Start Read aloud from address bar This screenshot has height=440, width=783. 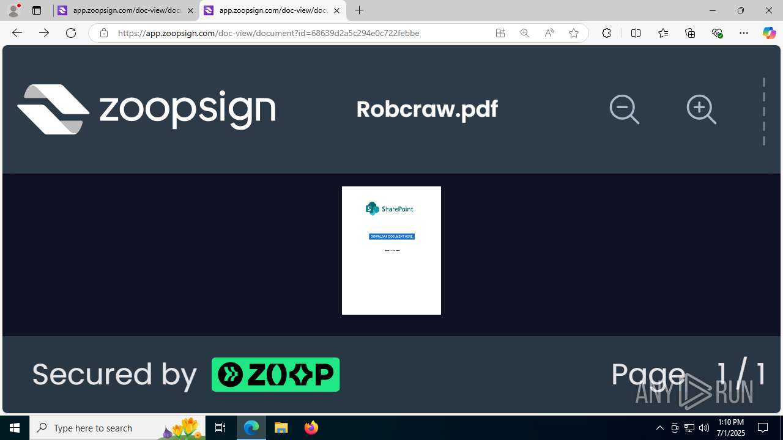click(549, 33)
